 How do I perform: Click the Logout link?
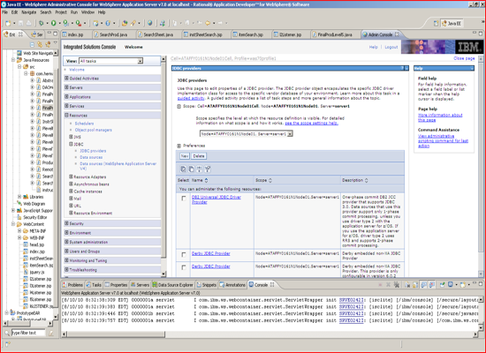point(391,47)
